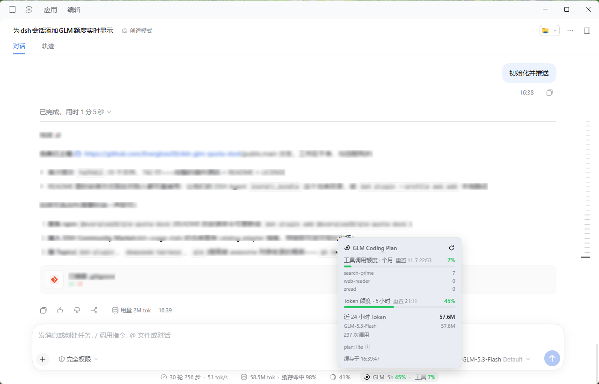Copy the 初始化并推送 user message
Screen dimensions: 599x384
tap(549, 93)
